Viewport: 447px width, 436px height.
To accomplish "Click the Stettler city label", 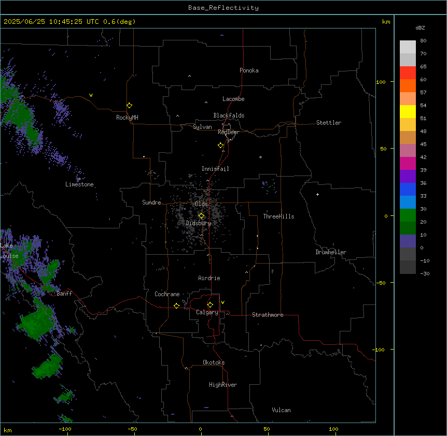I will click(x=329, y=123).
